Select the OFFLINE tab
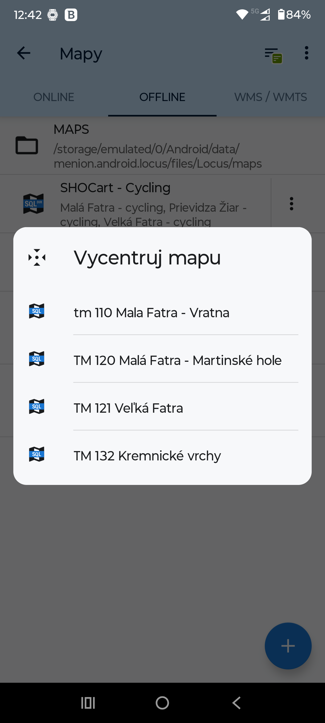Viewport: 325px width, 723px height. pos(162,97)
